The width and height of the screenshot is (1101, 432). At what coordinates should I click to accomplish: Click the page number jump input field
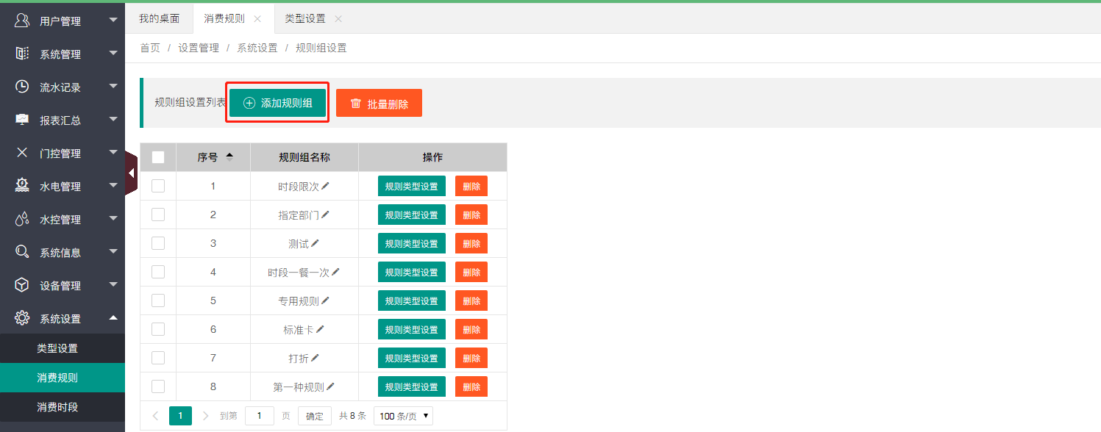[x=259, y=416]
